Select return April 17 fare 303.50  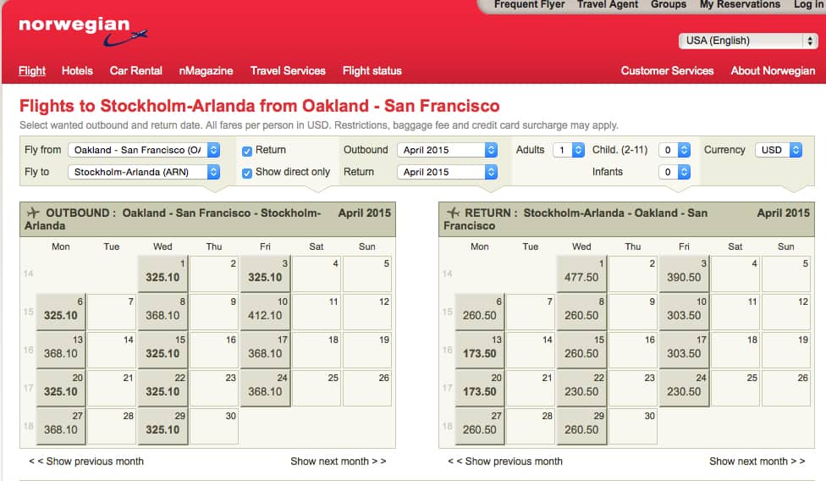click(x=684, y=350)
